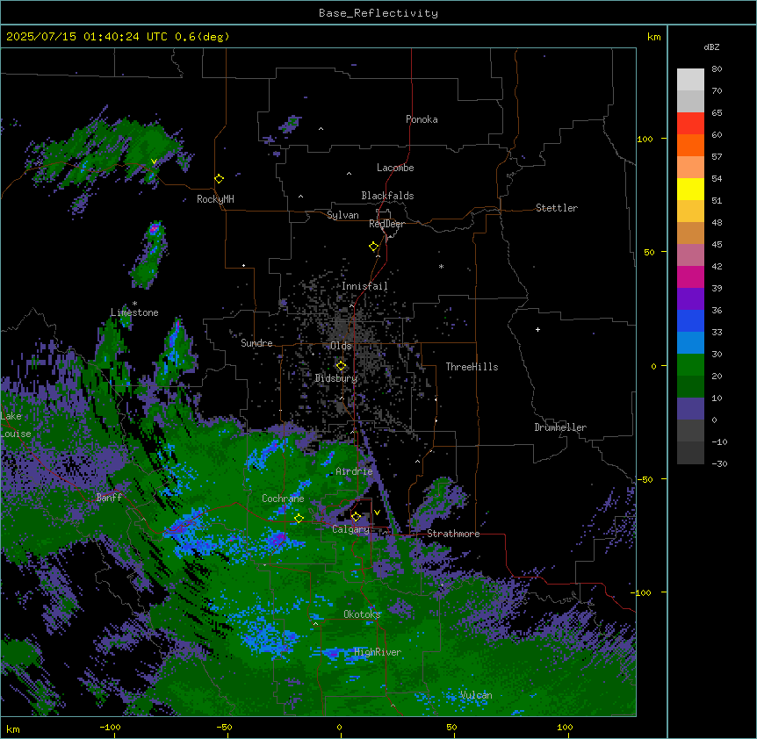Select the Didsbury label

[x=336, y=378]
